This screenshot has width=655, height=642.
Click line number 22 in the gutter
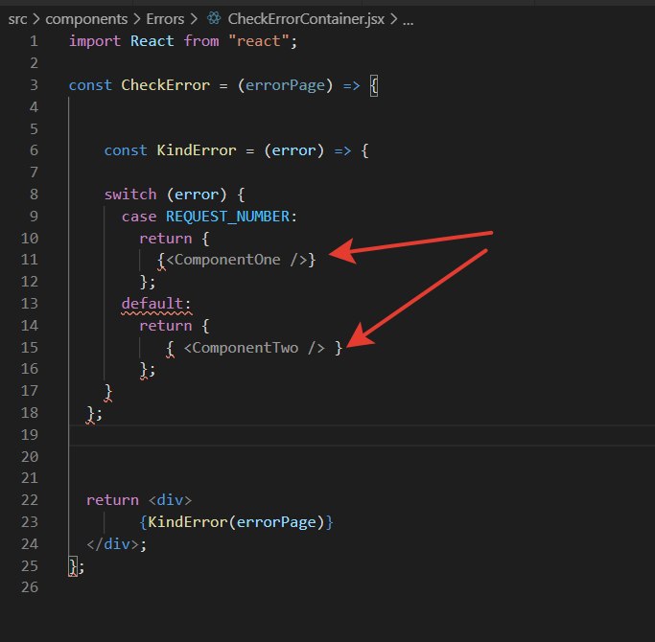coord(30,500)
